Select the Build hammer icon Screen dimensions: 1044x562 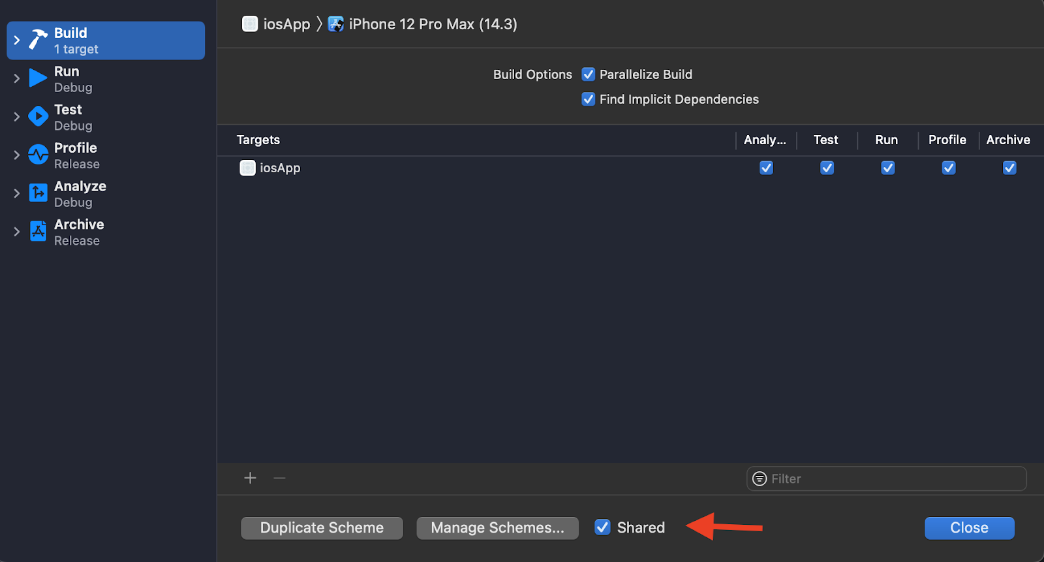click(x=37, y=40)
